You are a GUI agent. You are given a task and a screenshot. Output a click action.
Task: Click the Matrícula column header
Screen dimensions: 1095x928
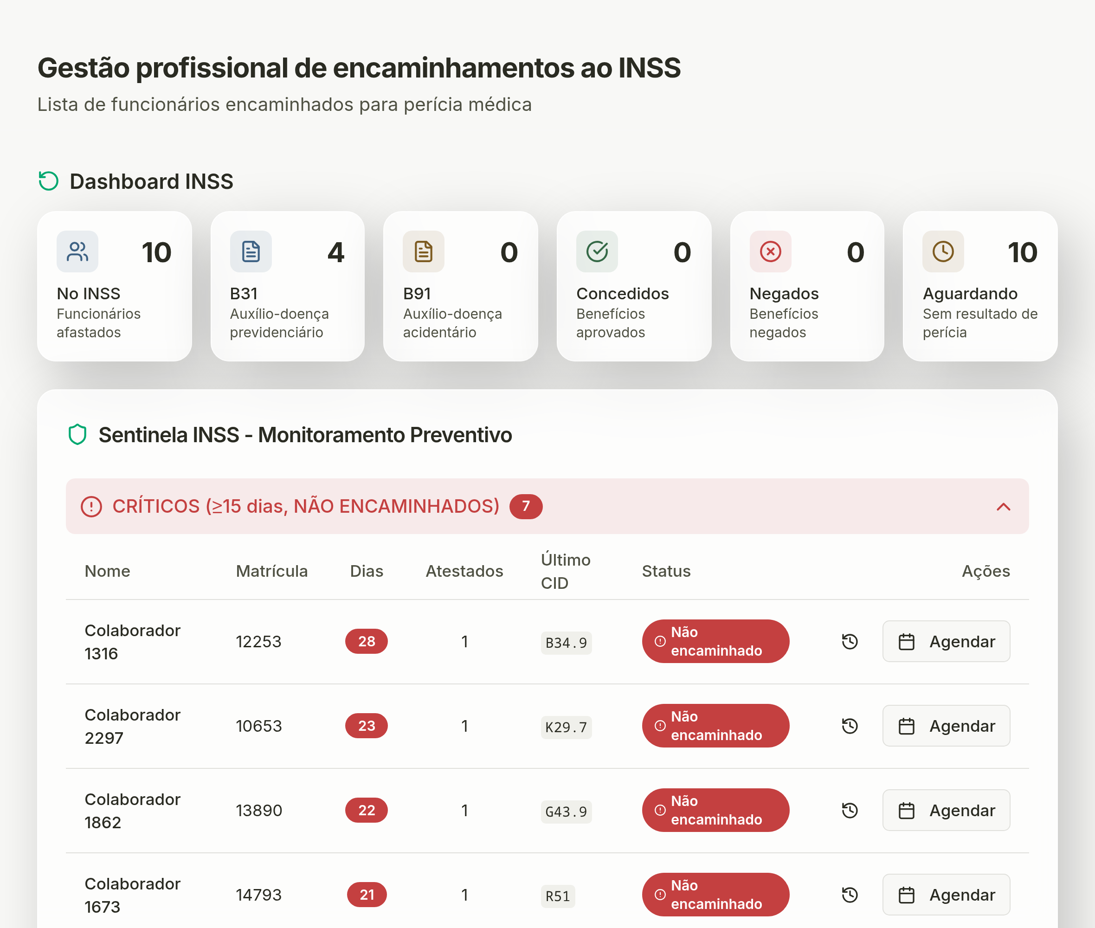click(272, 571)
